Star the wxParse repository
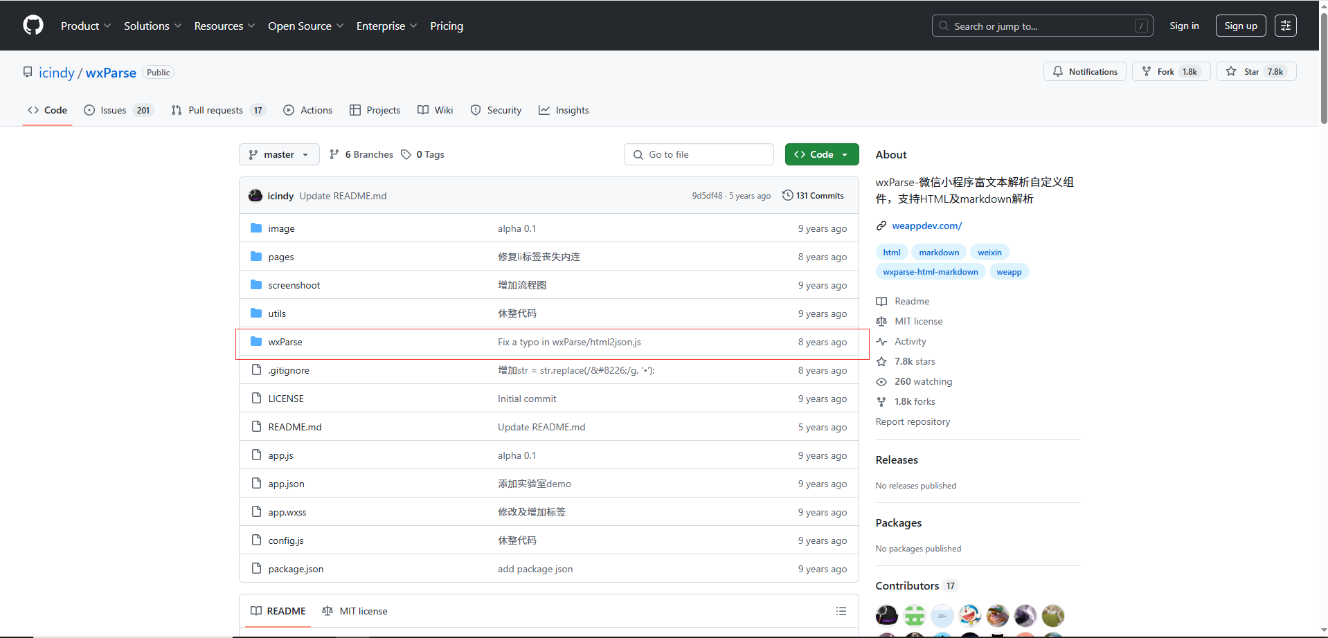 (1256, 71)
